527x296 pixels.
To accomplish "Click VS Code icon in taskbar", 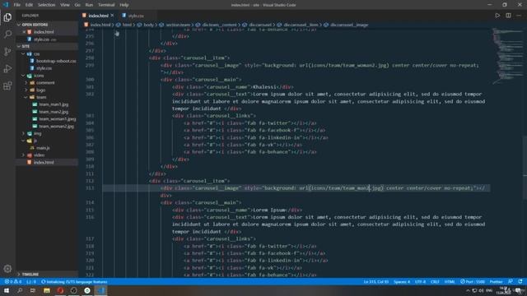I will [x=100, y=290].
